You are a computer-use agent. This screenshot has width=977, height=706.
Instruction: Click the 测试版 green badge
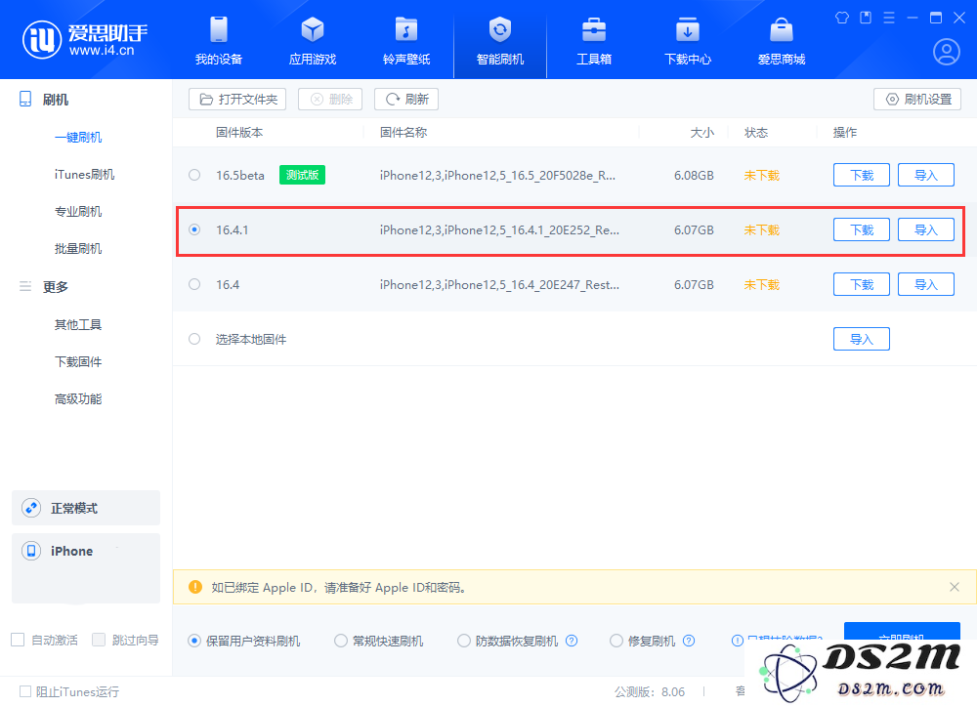coord(302,175)
